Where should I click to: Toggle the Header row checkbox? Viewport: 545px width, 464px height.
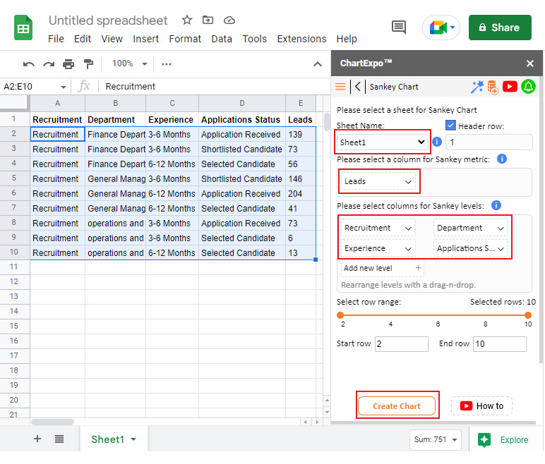[450, 125]
